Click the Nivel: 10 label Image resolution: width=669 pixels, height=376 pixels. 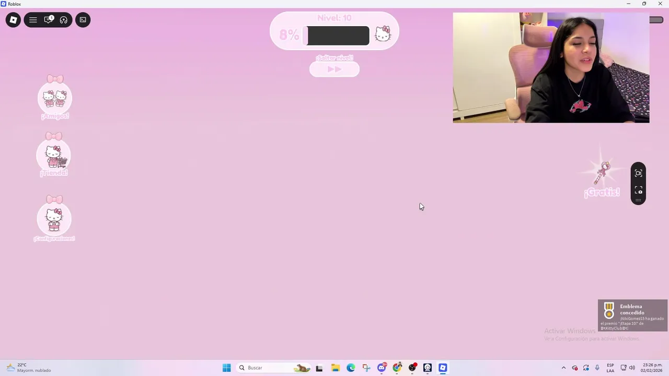coord(334,18)
